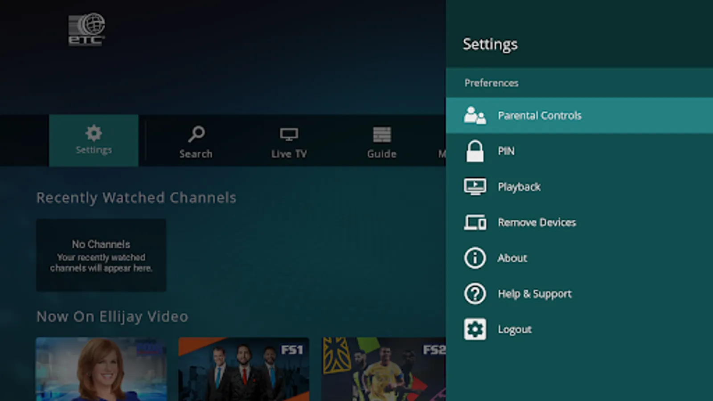Select the Settings tab label

(x=94, y=150)
